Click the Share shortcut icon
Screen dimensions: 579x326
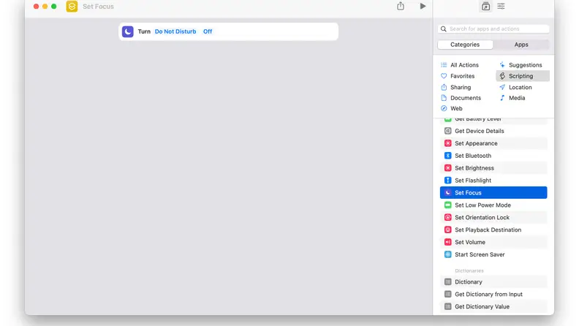point(401,6)
